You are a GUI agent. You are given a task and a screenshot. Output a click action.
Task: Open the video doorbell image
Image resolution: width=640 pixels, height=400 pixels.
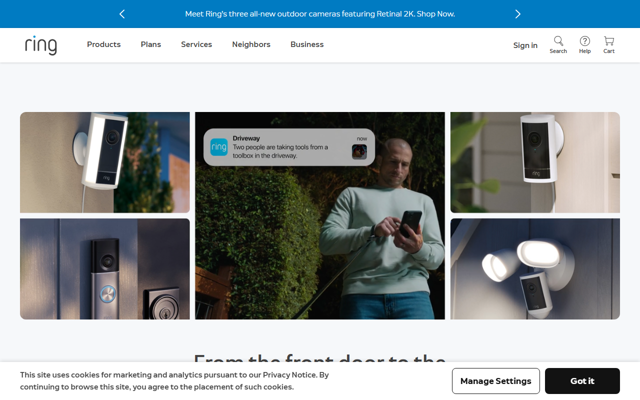pyautogui.click(x=105, y=269)
